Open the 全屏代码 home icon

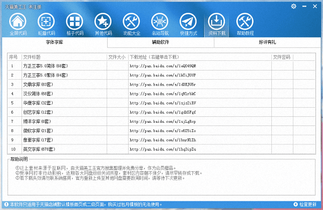tap(18, 22)
